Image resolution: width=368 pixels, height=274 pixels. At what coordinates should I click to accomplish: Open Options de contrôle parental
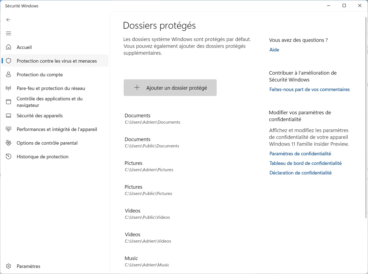click(x=47, y=143)
